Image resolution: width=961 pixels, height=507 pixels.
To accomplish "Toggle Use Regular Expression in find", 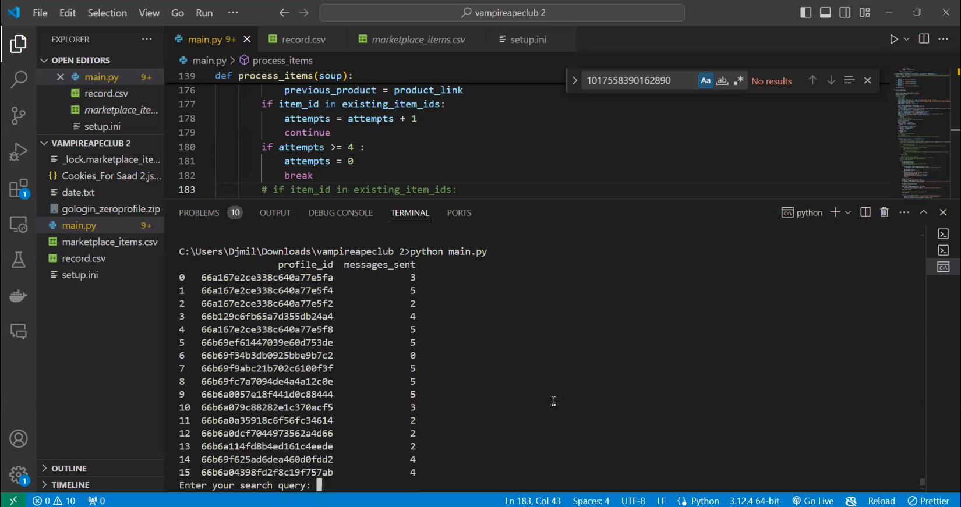I will coord(739,81).
